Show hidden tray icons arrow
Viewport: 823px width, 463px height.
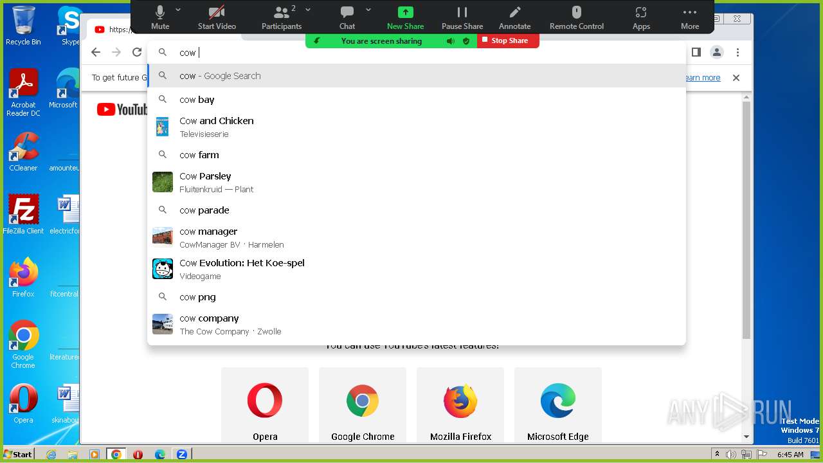coord(717,454)
